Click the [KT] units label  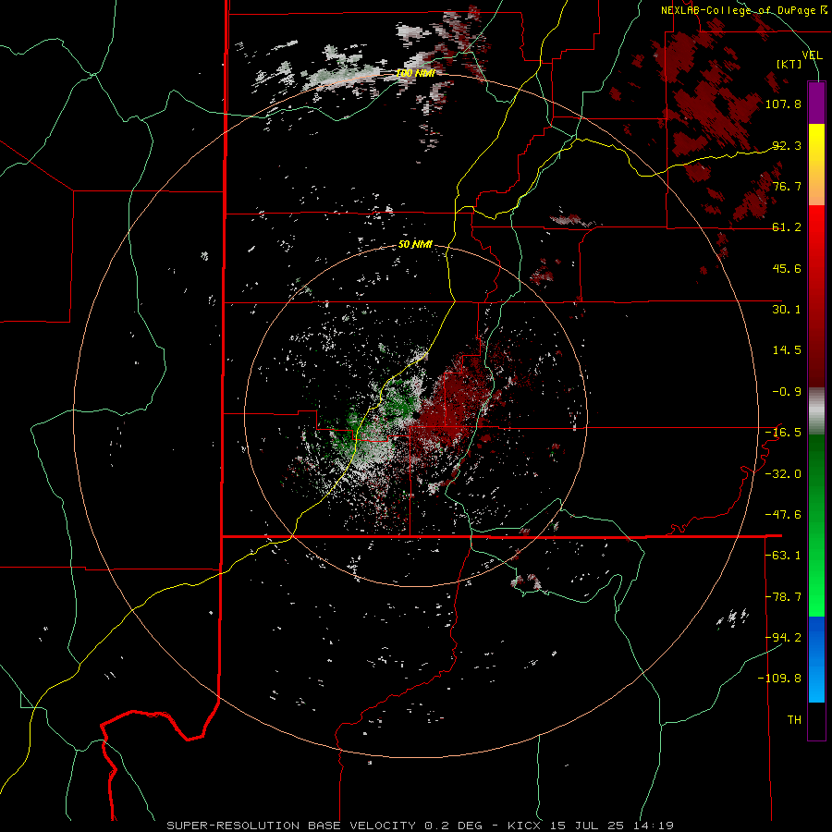point(789,64)
